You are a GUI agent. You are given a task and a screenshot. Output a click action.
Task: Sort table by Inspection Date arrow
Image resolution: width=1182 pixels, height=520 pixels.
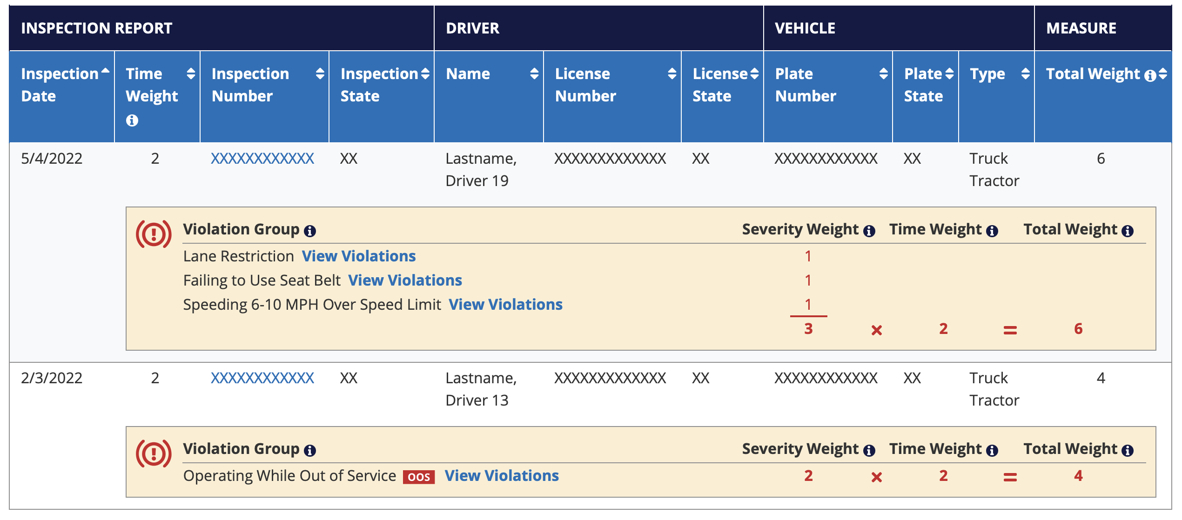(x=105, y=71)
